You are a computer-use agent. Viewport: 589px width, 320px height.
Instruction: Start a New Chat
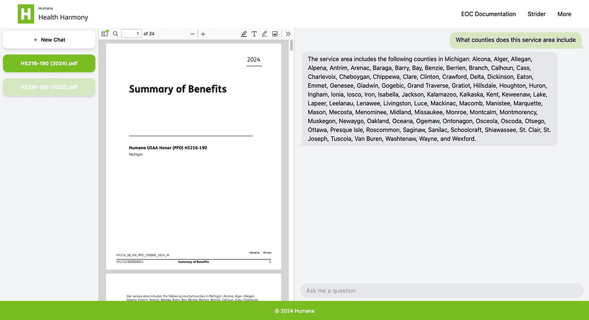[x=49, y=40]
